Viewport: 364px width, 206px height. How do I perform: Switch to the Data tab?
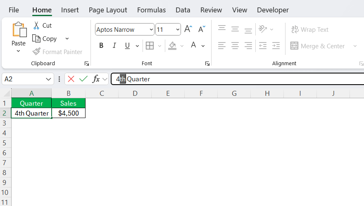coord(183,10)
